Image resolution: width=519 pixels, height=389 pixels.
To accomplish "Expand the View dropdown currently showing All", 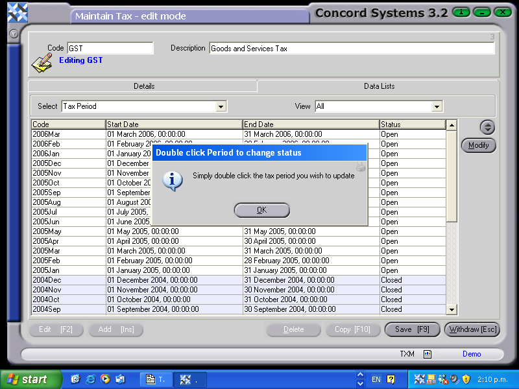I will click(438, 106).
